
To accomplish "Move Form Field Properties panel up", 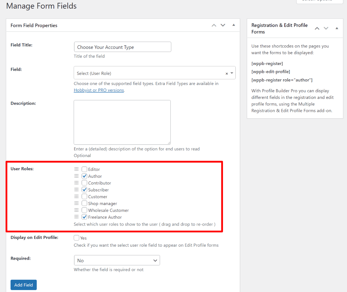I will tap(214, 25).
